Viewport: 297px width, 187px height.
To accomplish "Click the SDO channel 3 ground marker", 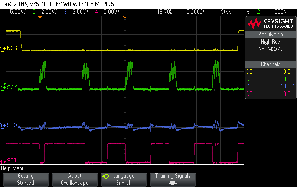I will (3, 126).
